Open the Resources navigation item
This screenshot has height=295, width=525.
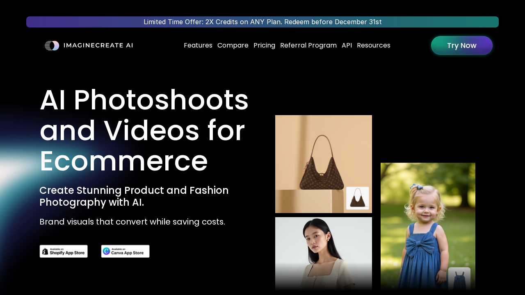(374, 45)
